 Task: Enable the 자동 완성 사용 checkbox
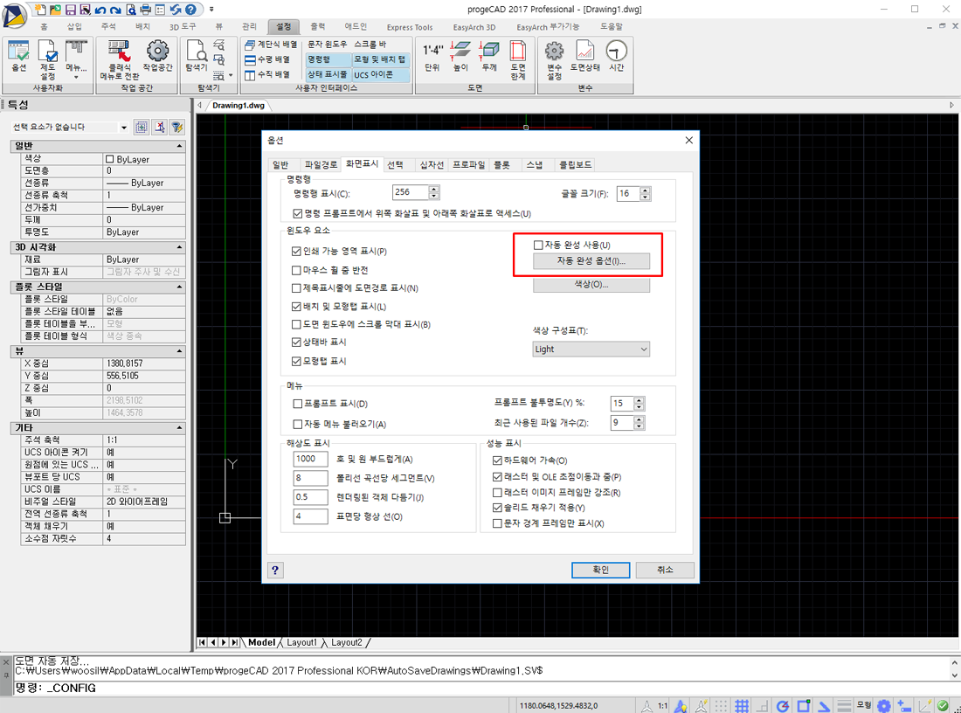point(539,246)
